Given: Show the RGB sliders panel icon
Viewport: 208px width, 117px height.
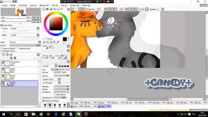Looking at the screenshot, I should click(x=47, y=9).
